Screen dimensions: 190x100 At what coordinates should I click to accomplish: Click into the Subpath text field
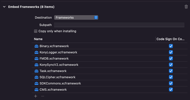pos(119,25)
